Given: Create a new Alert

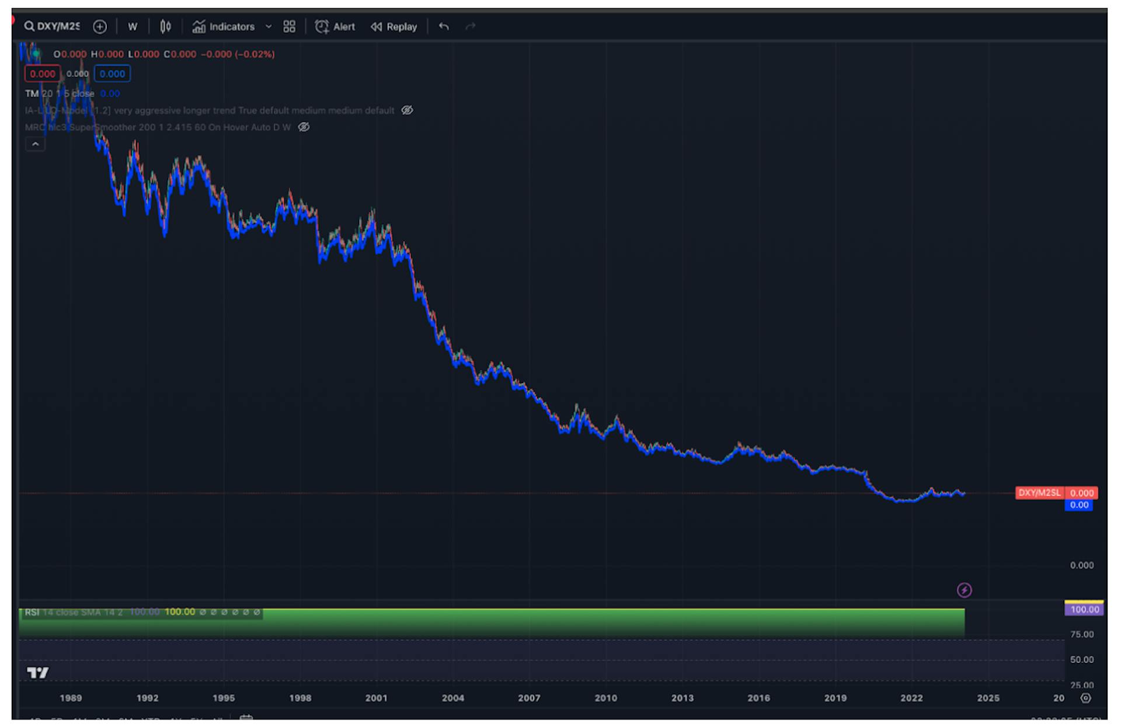Looking at the screenshot, I should tap(335, 26).
